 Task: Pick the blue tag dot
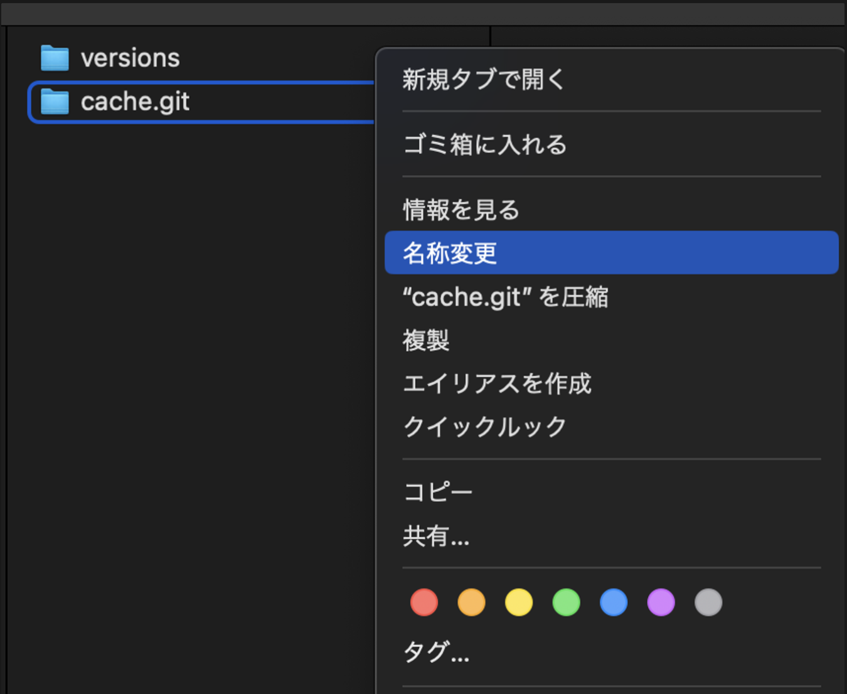[614, 602]
